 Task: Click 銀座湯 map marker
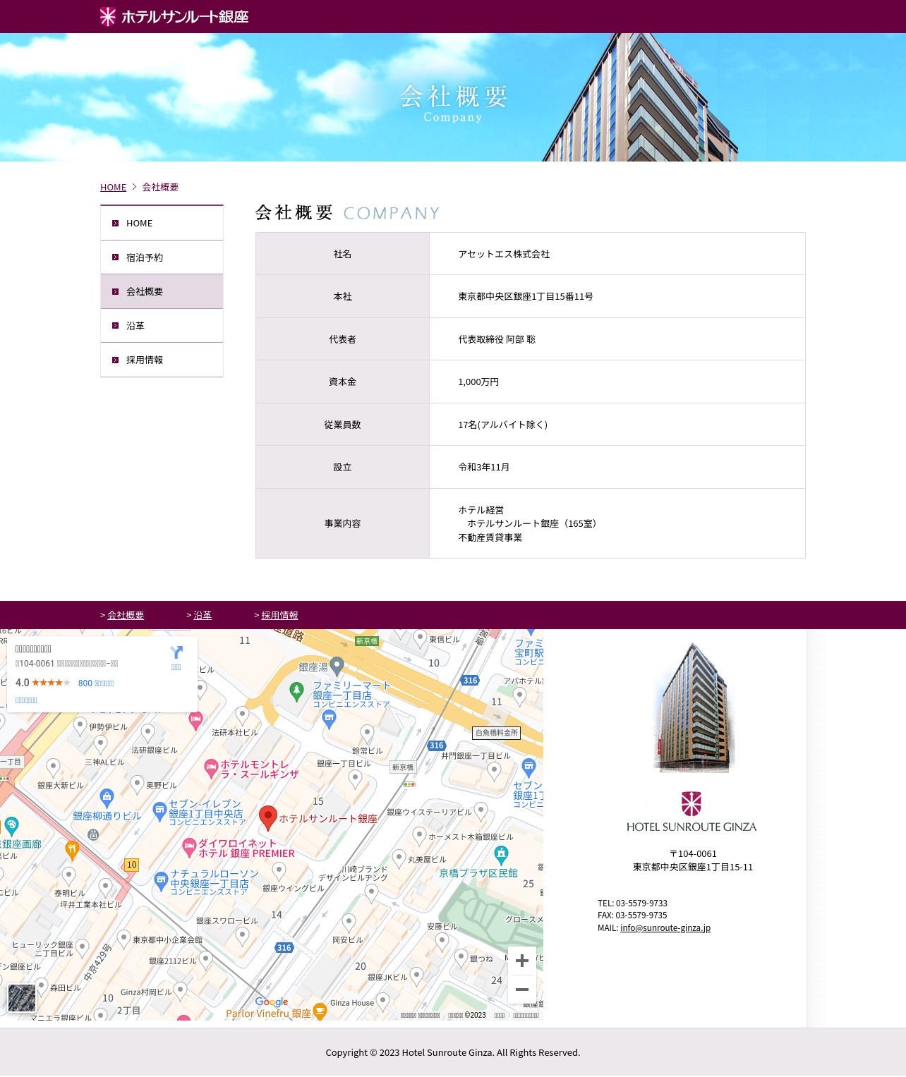click(x=337, y=665)
